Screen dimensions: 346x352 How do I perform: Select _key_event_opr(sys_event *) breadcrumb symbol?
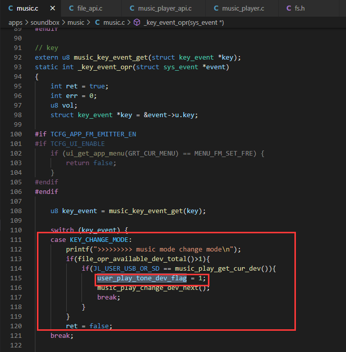(184, 23)
